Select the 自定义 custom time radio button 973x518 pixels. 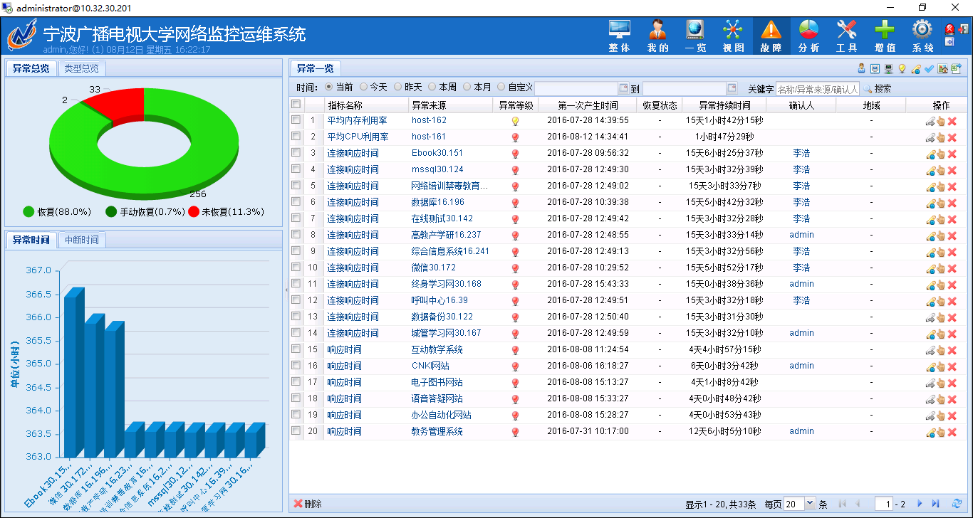point(501,87)
